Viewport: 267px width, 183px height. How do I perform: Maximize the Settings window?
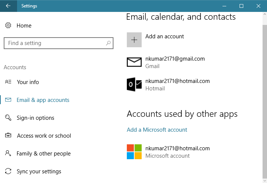[x=241, y=6]
